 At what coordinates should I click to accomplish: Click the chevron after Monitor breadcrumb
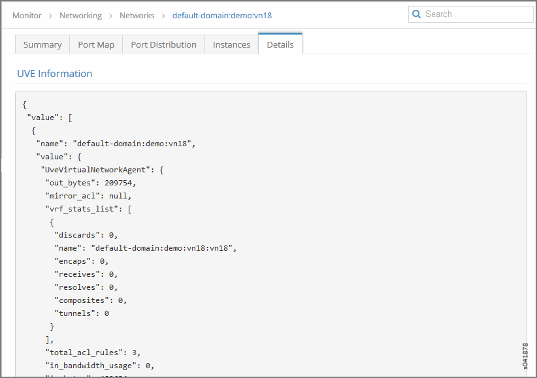(50, 16)
